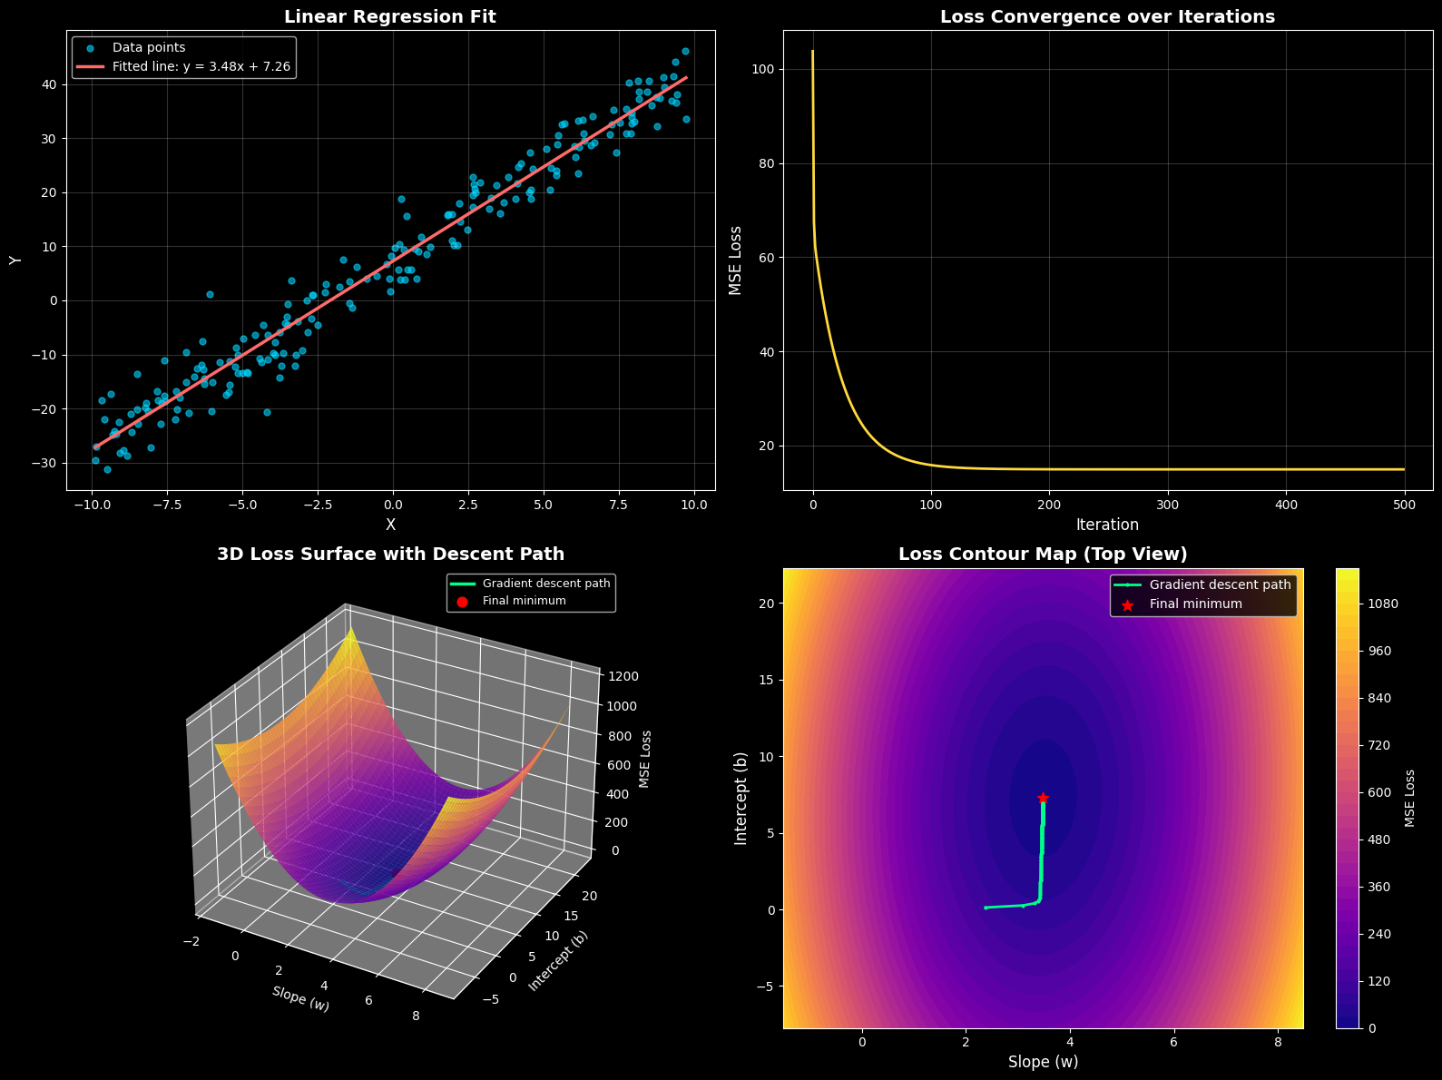Click the red star final-minimum marker on the contour map

point(1043,798)
